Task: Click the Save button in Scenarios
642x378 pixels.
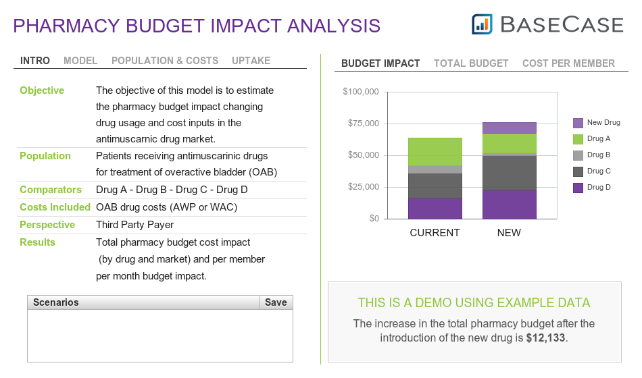Action: point(276,302)
